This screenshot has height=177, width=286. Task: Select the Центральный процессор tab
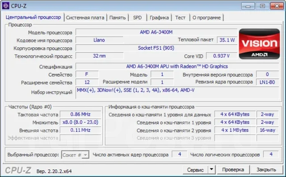[x=33, y=17]
